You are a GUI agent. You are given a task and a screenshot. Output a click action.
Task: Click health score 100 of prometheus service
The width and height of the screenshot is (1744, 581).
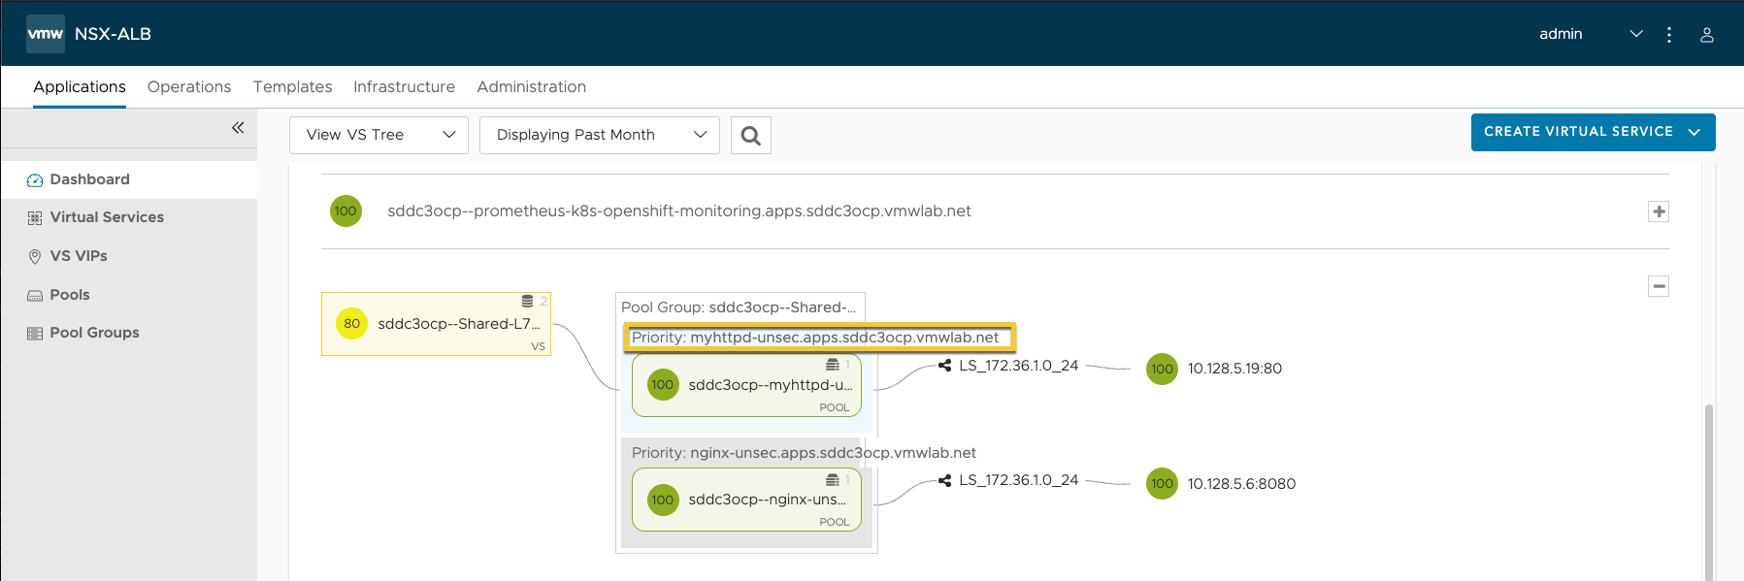click(346, 211)
